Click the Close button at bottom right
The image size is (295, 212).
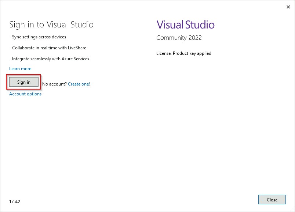click(x=272, y=200)
